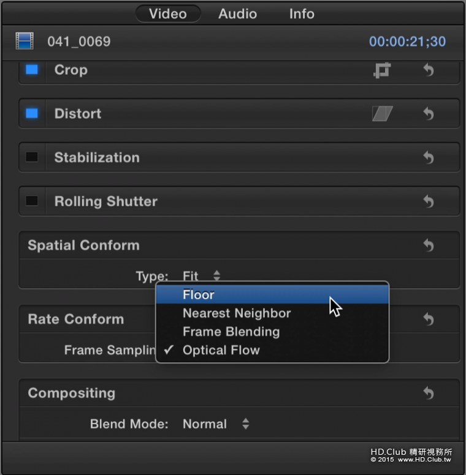Image resolution: width=466 pixels, height=475 pixels.
Task: Reset the Compositing section
Action: click(429, 393)
